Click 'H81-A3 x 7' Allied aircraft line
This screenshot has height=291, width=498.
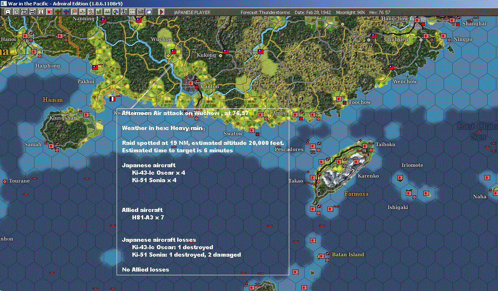pyautogui.click(x=148, y=217)
